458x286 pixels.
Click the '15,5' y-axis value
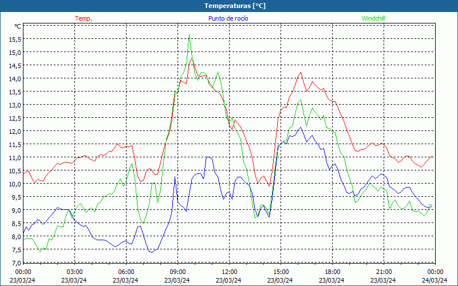(x=15, y=39)
